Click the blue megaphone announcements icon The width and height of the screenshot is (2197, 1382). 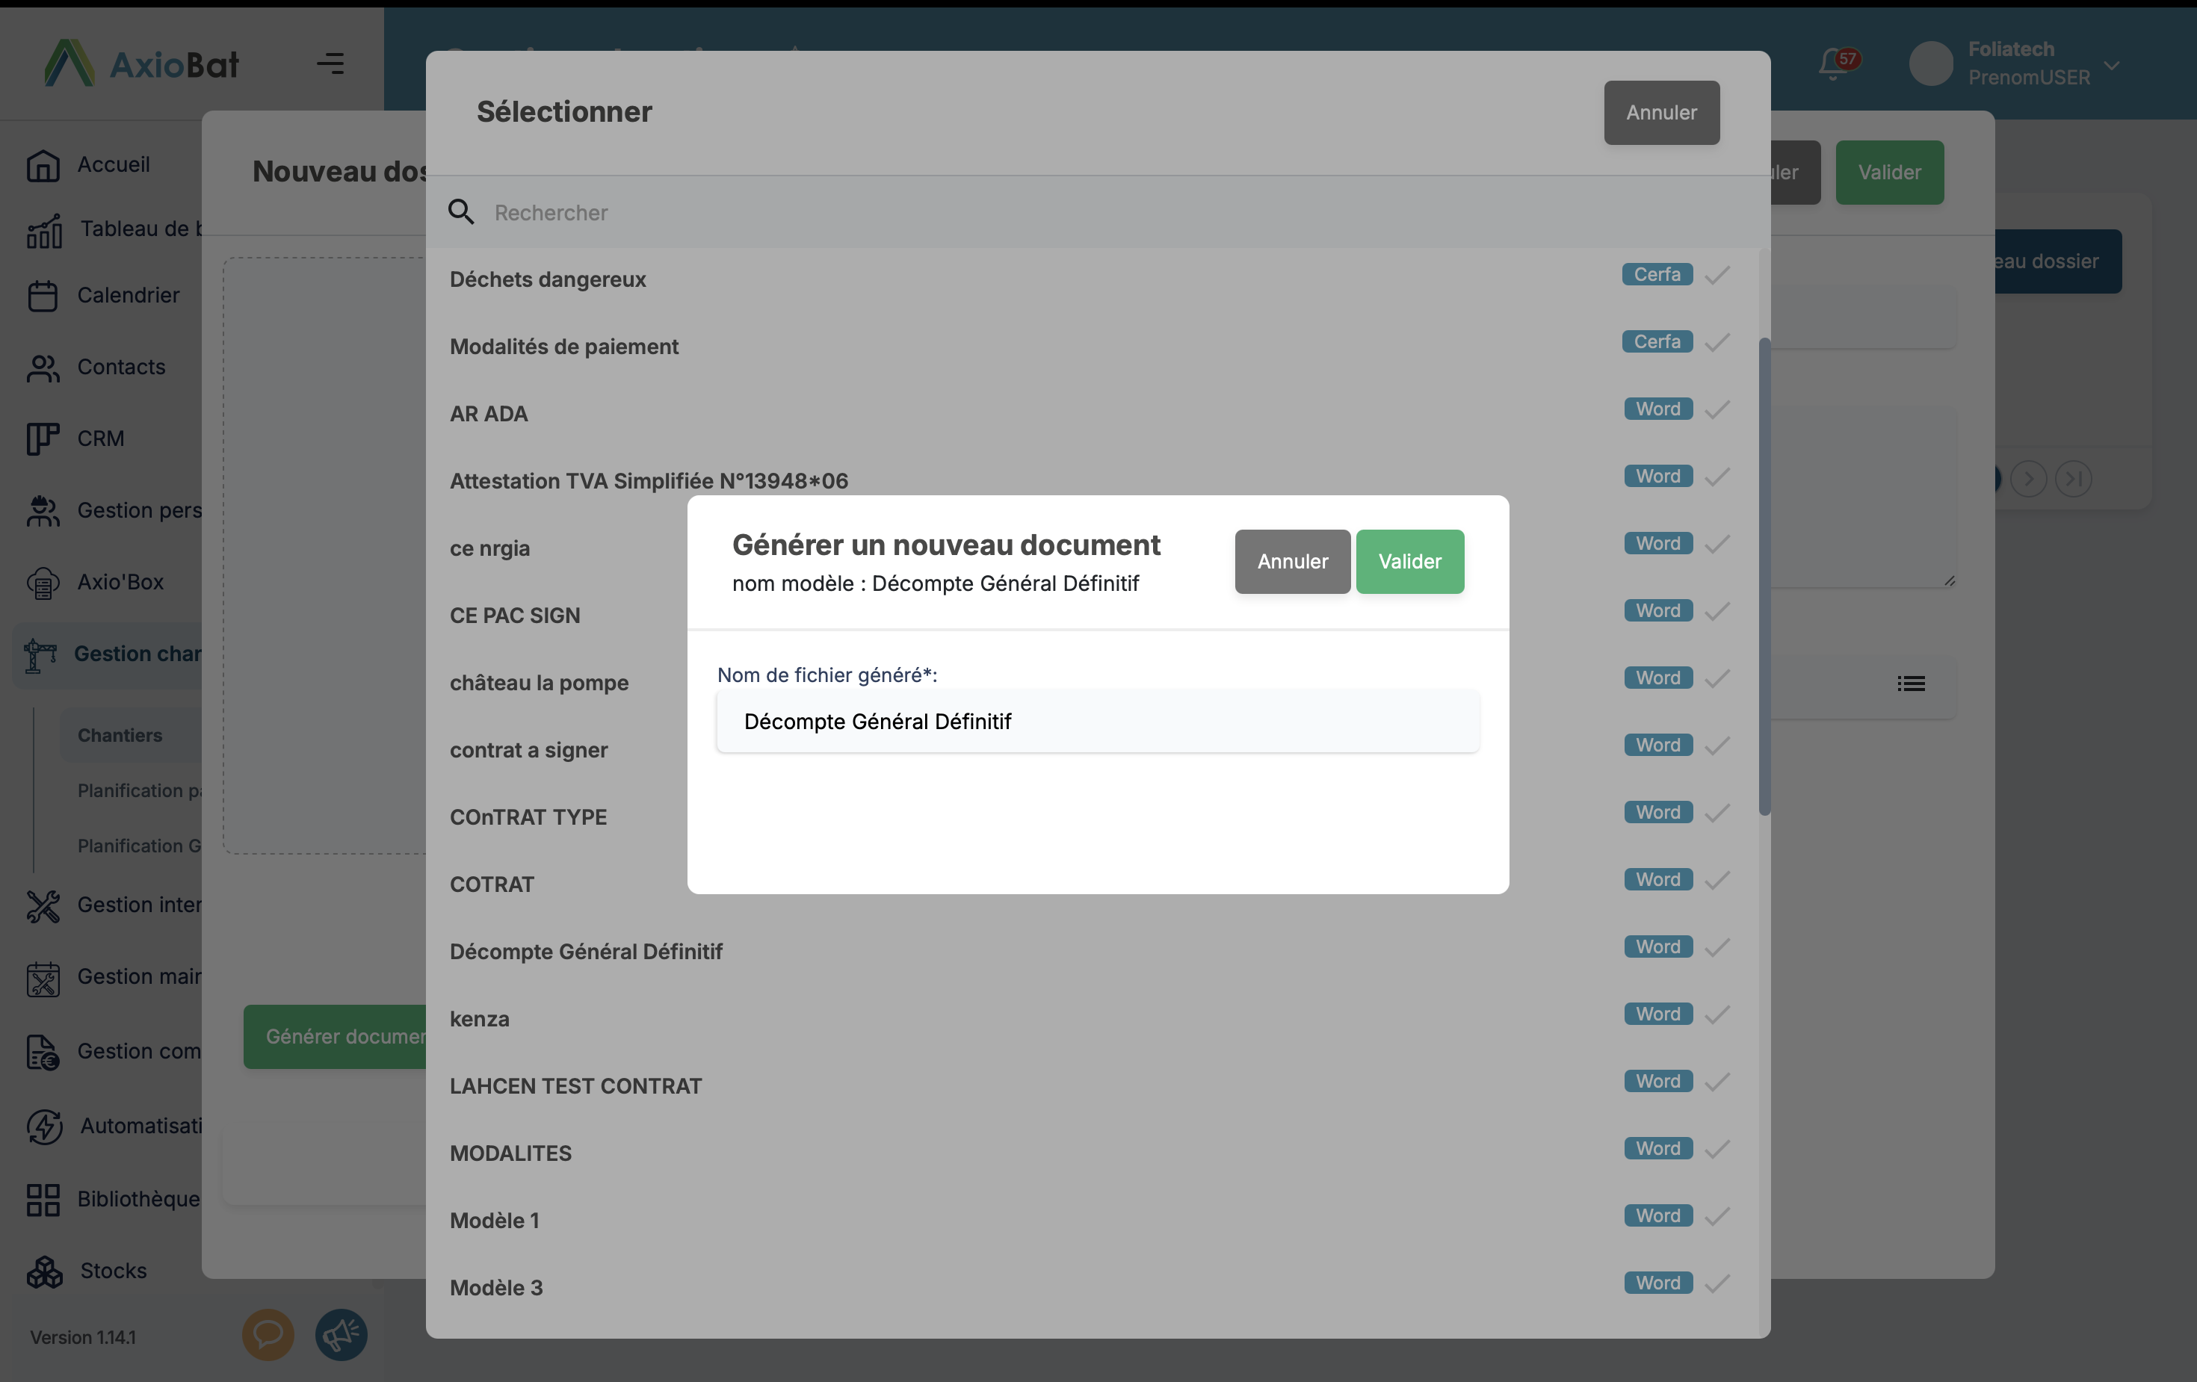pyautogui.click(x=342, y=1336)
